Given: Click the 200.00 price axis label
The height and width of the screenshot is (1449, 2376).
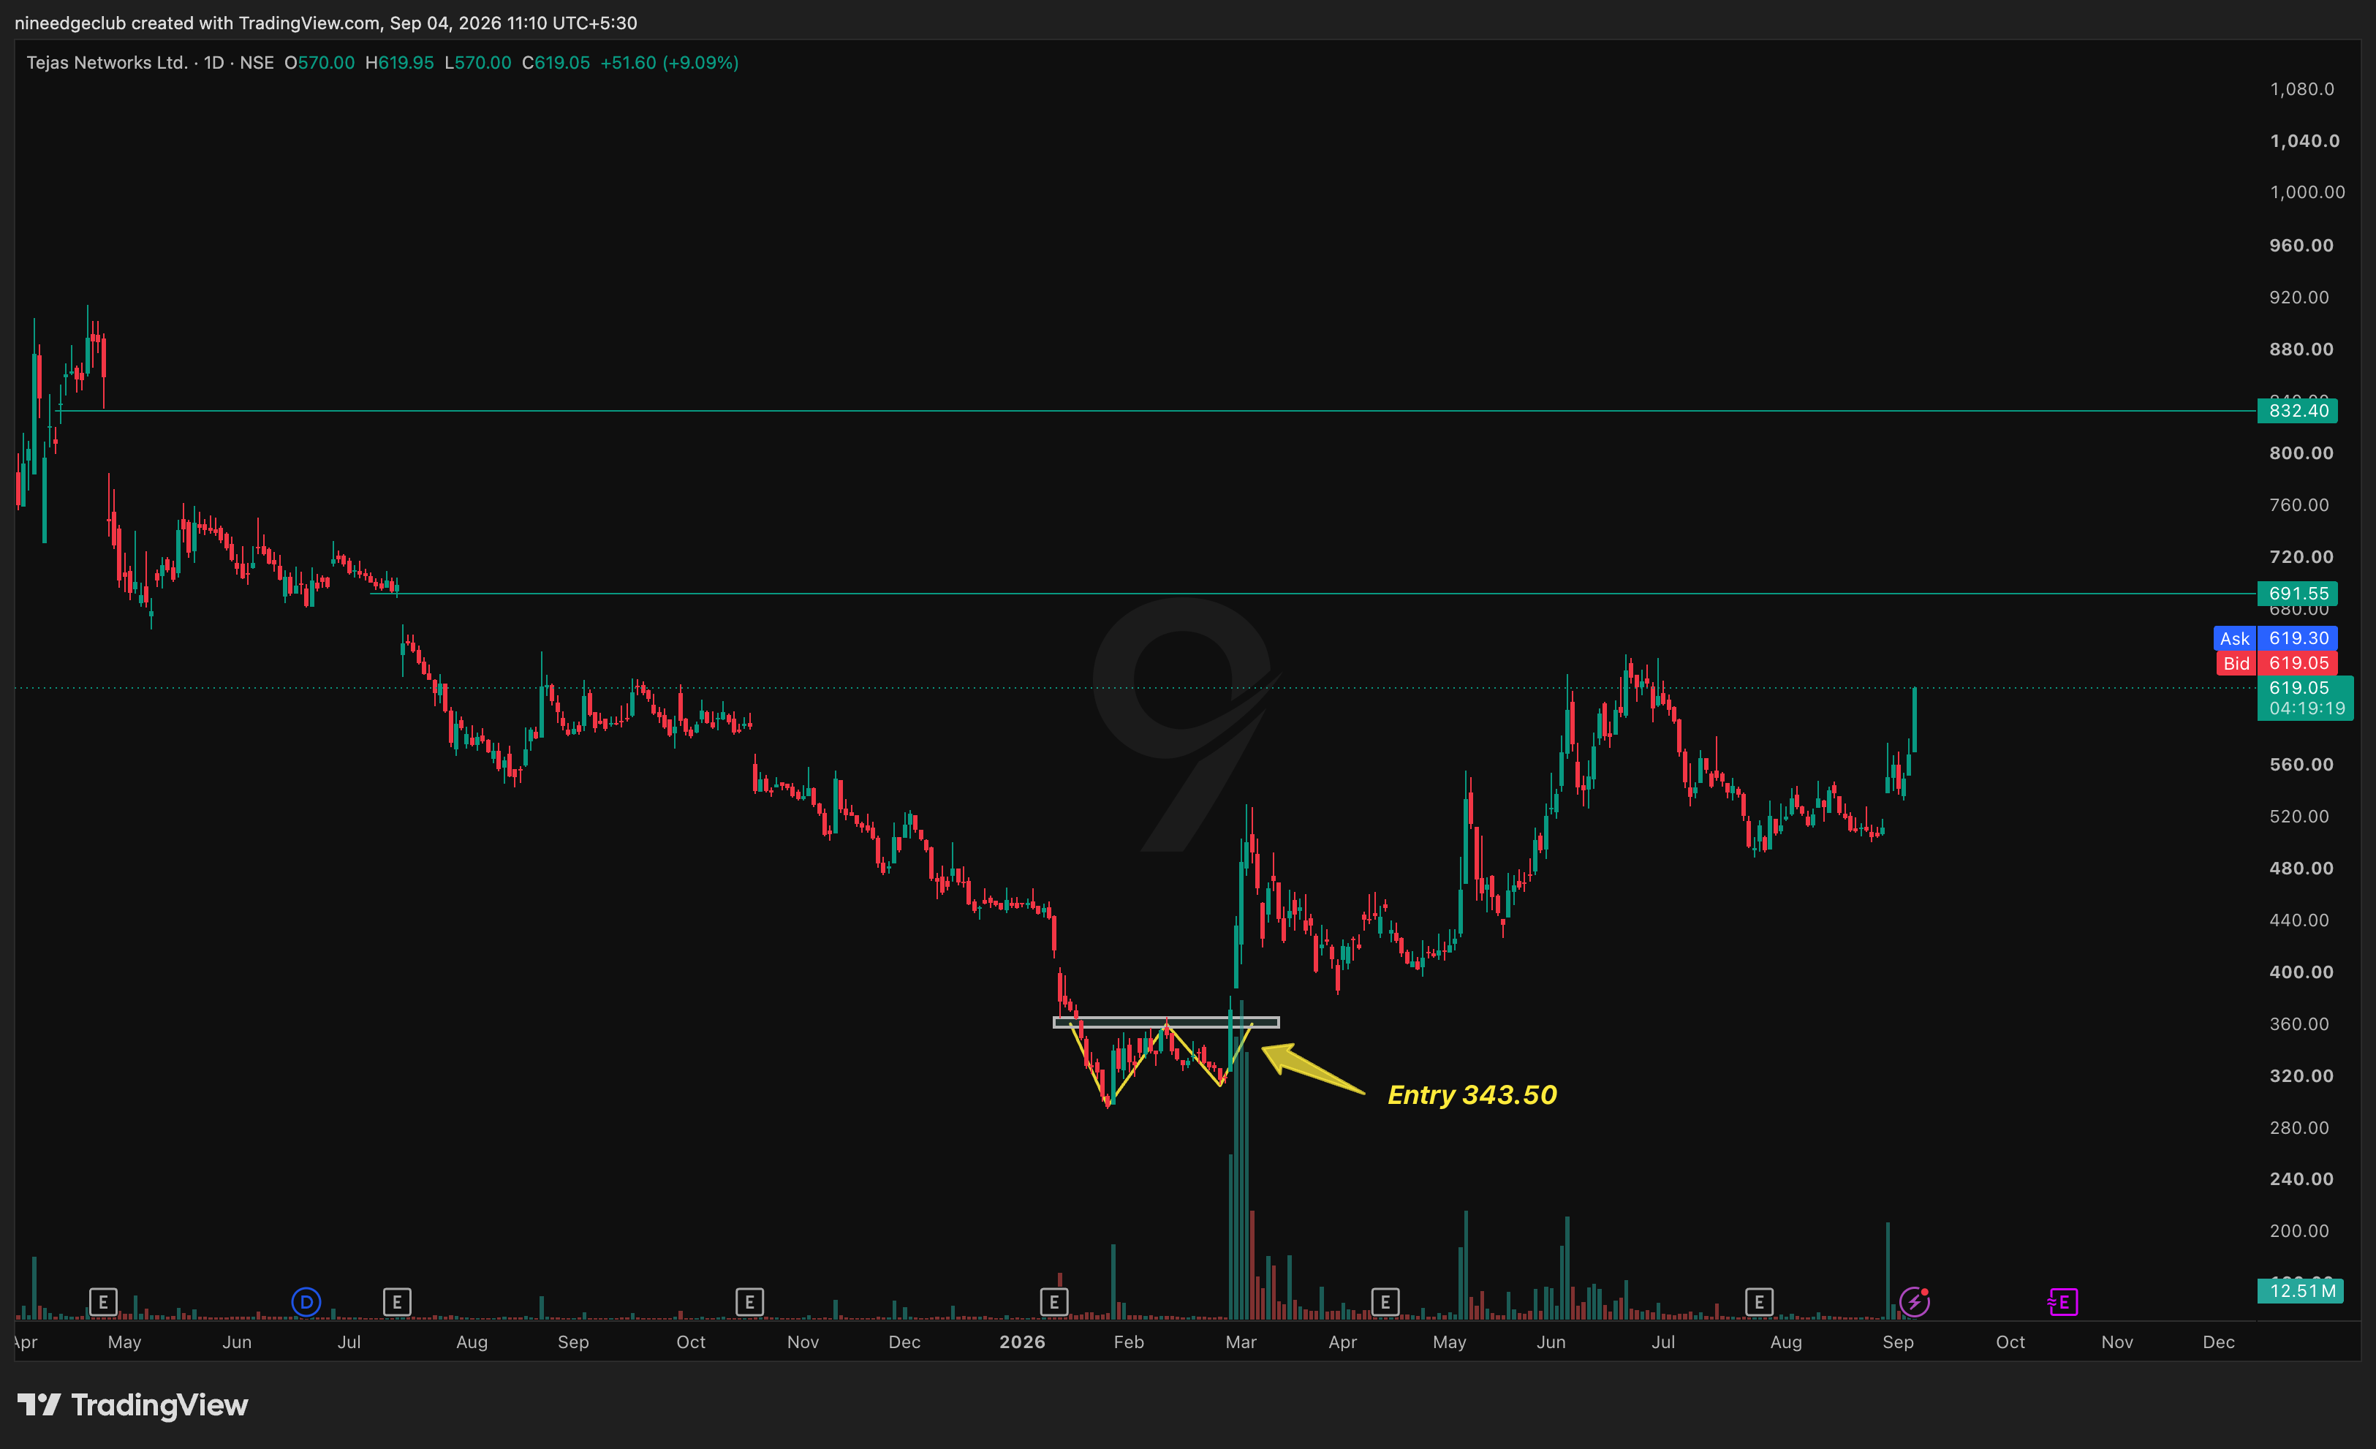Looking at the screenshot, I should [2299, 1231].
